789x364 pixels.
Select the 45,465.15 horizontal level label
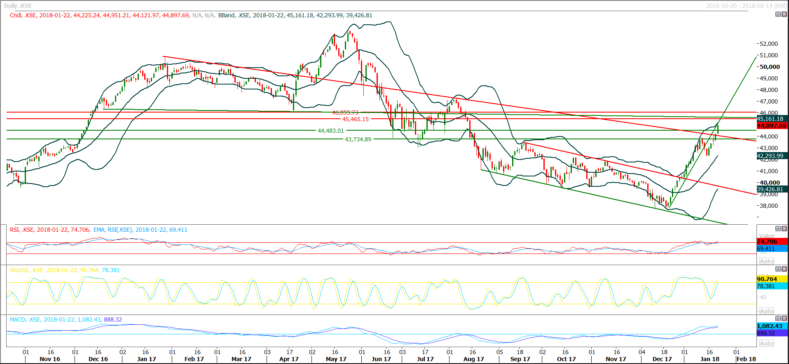pyautogui.click(x=355, y=119)
